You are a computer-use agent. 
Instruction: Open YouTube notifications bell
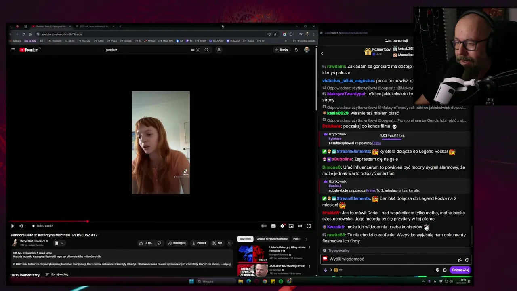[x=296, y=50]
